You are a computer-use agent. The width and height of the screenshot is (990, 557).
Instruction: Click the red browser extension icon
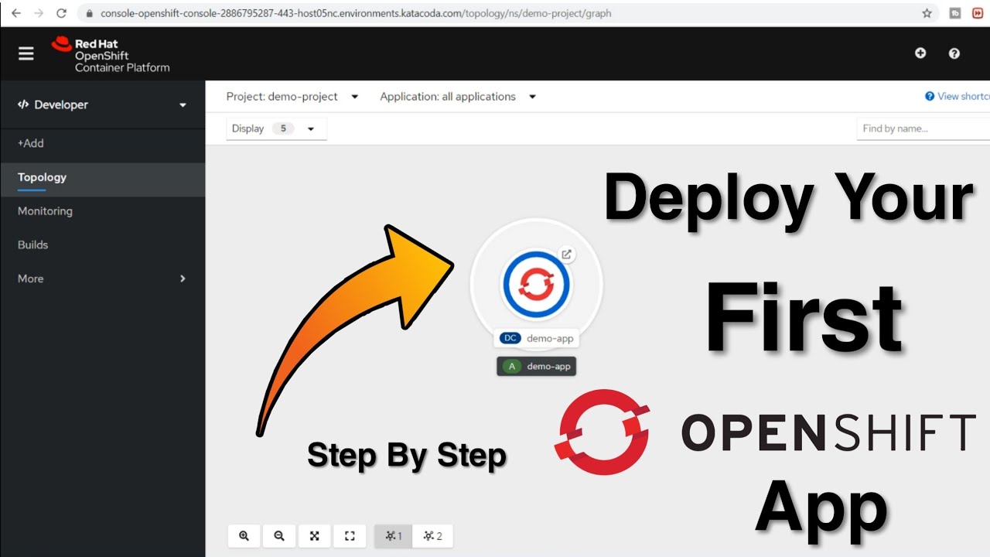pos(977,13)
